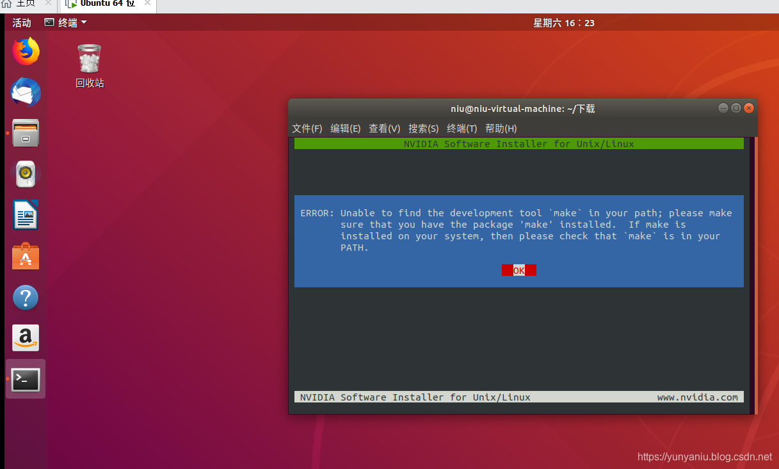
Task: Click the green NVIDIA Software Installer header
Action: pos(519,144)
